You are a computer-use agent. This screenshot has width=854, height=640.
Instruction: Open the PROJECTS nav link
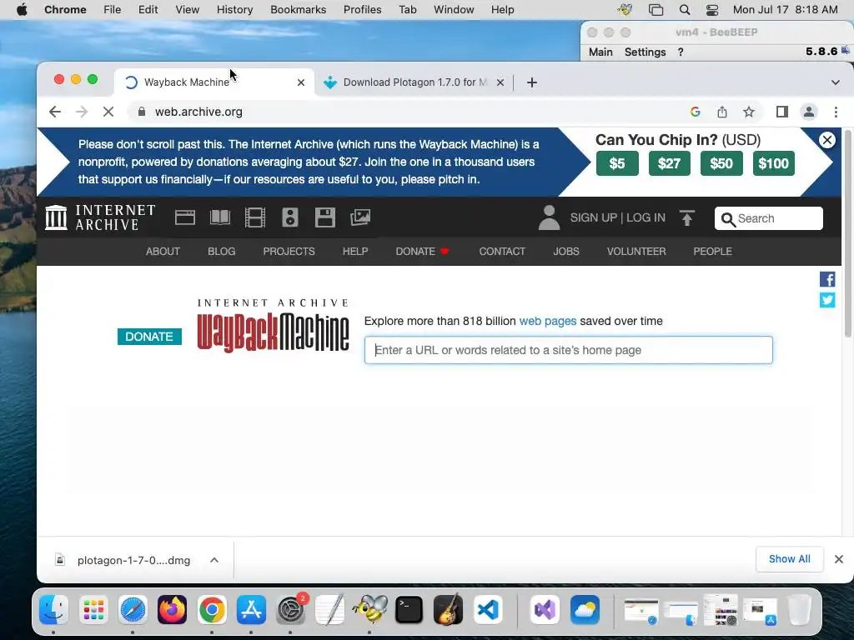(289, 252)
